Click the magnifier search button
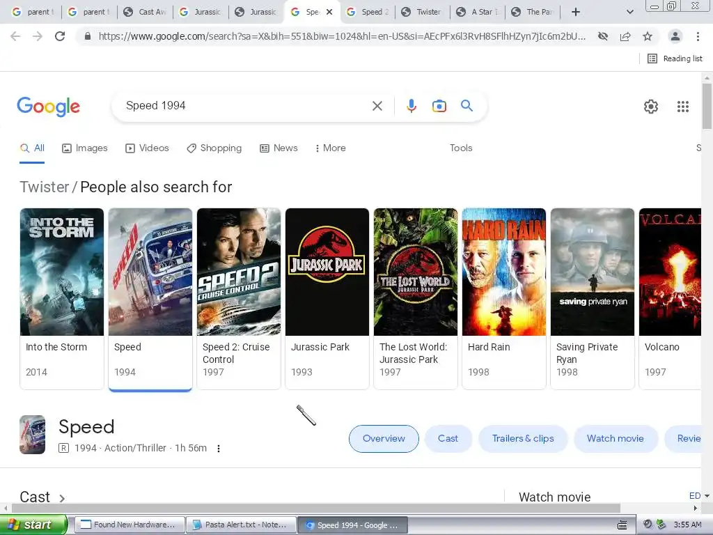Viewport: 713px width, 535px height. (467, 106)
